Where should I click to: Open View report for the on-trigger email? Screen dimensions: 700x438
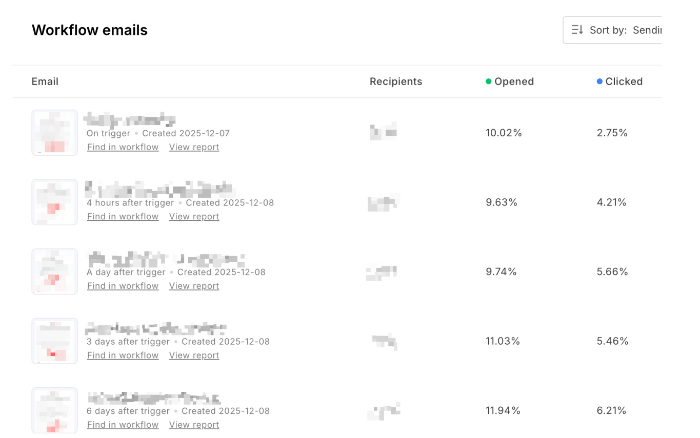194,147
